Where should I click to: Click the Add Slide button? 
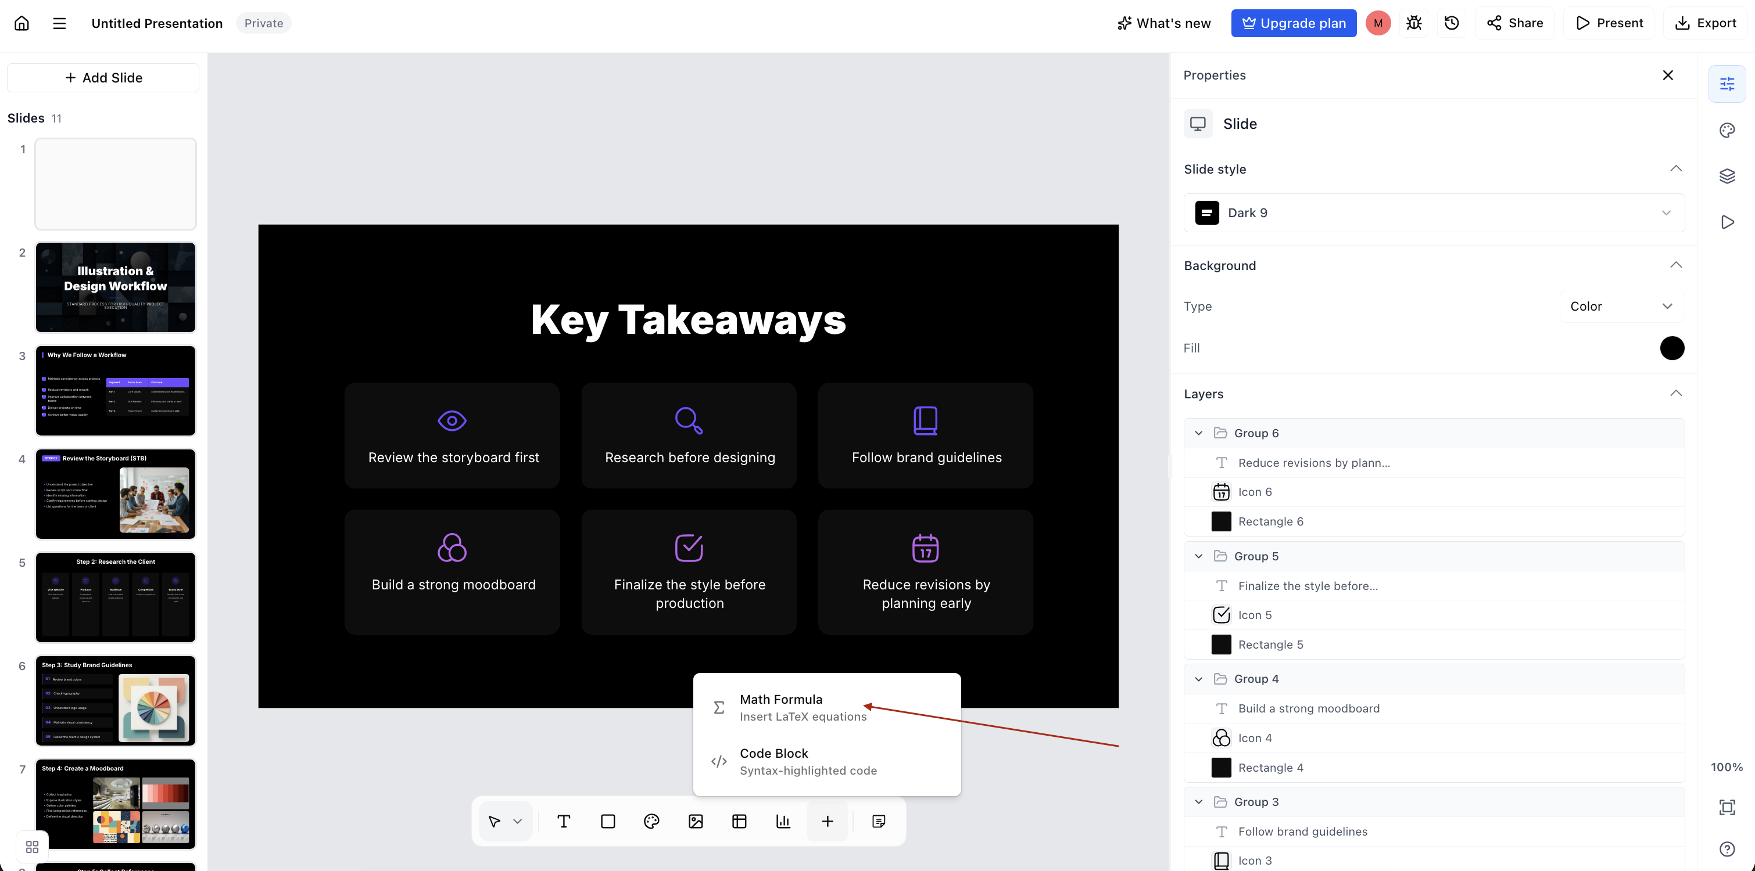(103, 78)
